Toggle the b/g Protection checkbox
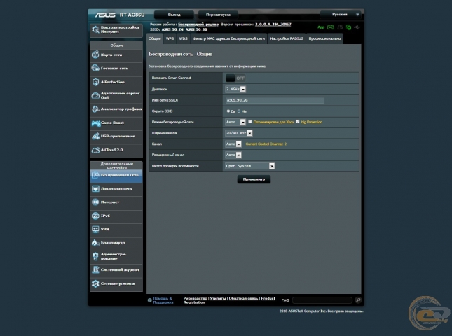The image size is (452, 336). 298,122
